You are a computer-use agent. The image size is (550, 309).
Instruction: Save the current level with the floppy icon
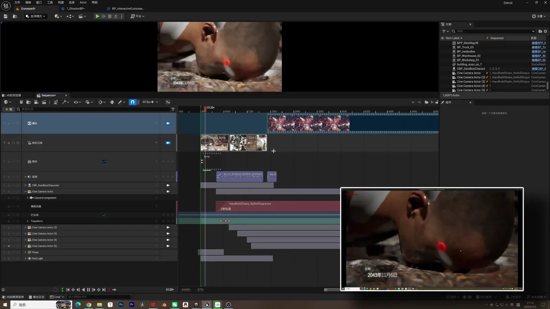pos(5,16)
